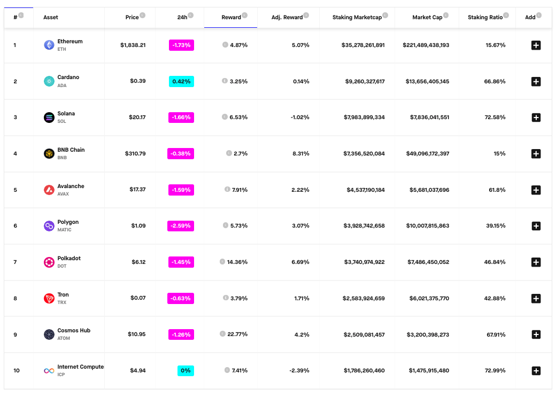The height and width of the screenshot is (397, 556).
Task: Select the $6,021,375,770 Tron market cap
Action: pos(429,299)
